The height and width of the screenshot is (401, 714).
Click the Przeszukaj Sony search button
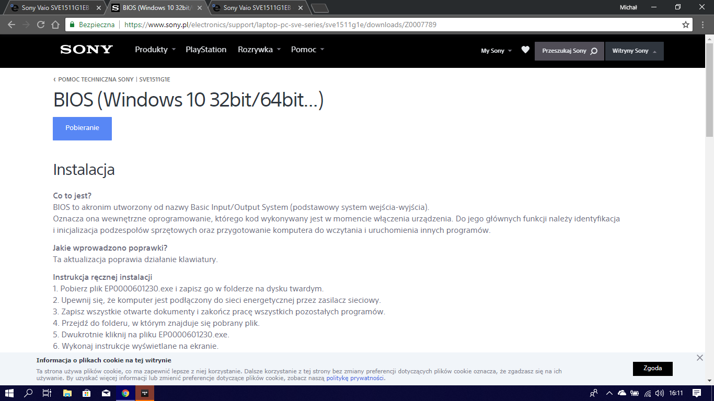(569, 51)
